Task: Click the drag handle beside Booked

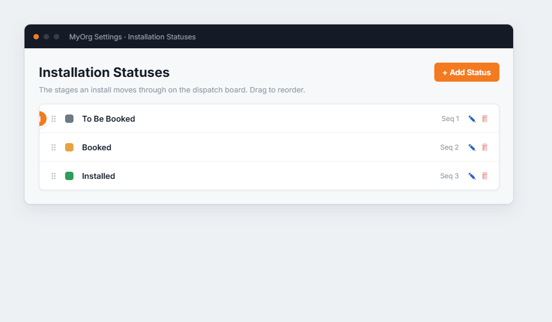Action: coord(54,147)
